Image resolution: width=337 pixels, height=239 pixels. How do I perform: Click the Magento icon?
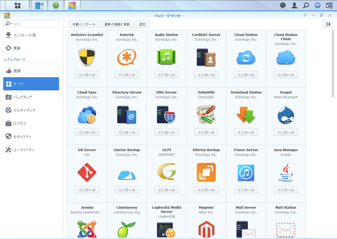coord(206,229)
